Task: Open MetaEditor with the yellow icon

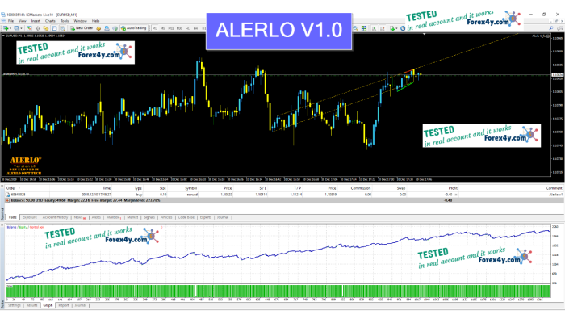Action: tap(98, 28)
